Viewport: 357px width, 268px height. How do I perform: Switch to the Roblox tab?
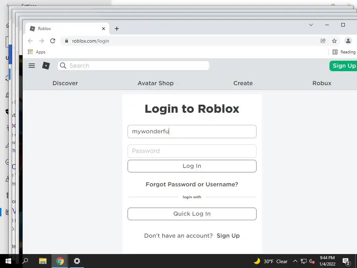[x=67, y=29]
